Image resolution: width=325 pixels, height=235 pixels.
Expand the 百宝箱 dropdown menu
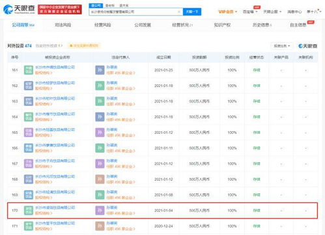250,12
